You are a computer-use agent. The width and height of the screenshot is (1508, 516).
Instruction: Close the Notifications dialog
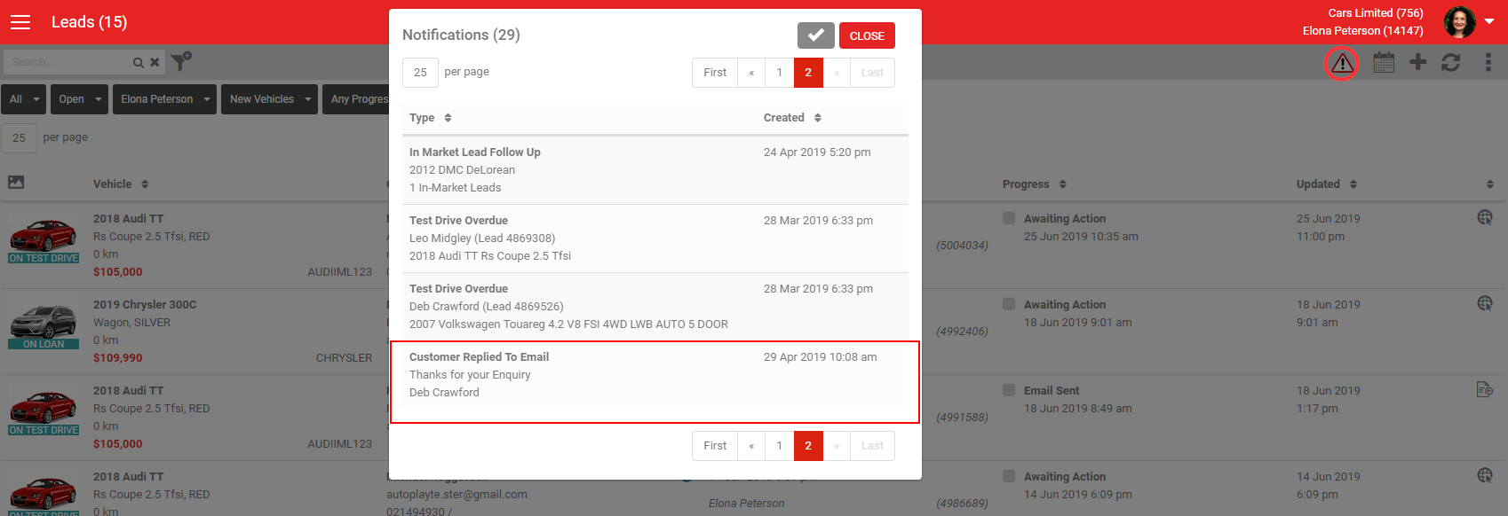(x=867, y=35)
